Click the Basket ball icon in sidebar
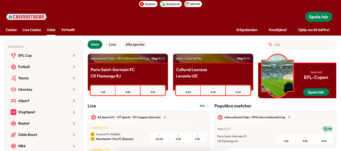This screenshot has width=341, height=151. coord(13,123)
